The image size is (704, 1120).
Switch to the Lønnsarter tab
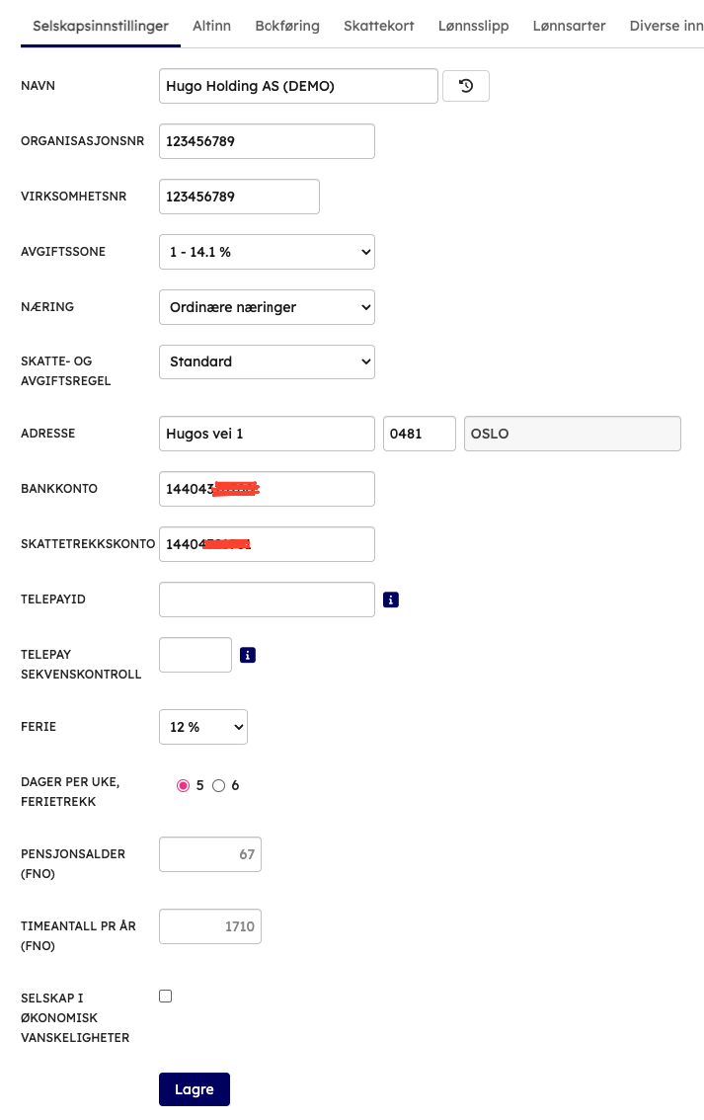[570, 26]
